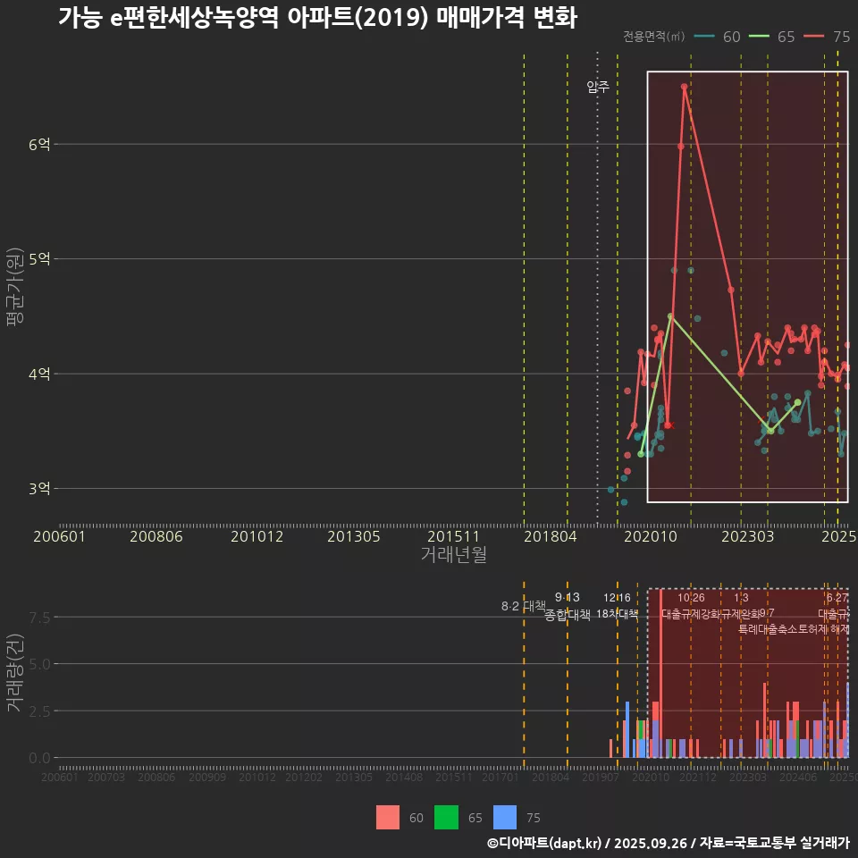The height and width of the screenshot is (858, 858).
Task: Select the 75 line marker in top legend
Action: pyautogui.click(x=815, y=37)
